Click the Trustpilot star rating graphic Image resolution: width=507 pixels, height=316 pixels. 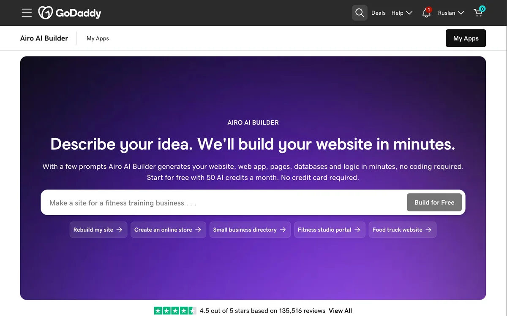pos(175,311)
